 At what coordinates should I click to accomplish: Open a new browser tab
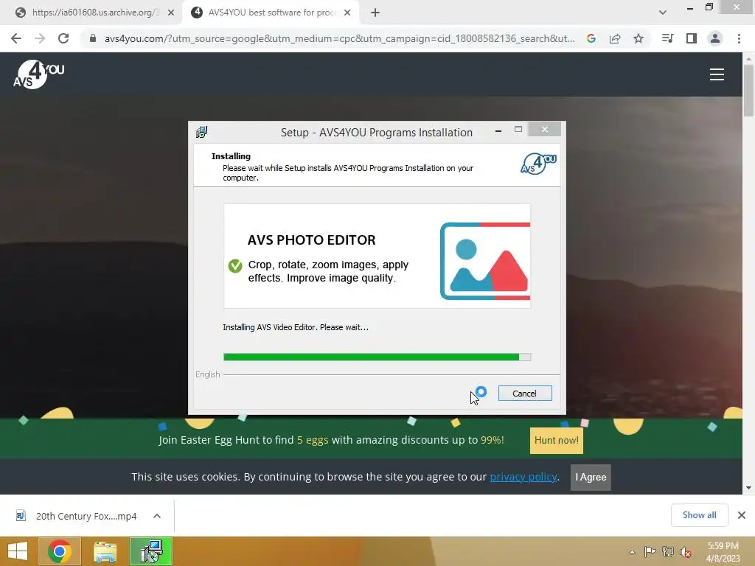(x=375, y=13)
